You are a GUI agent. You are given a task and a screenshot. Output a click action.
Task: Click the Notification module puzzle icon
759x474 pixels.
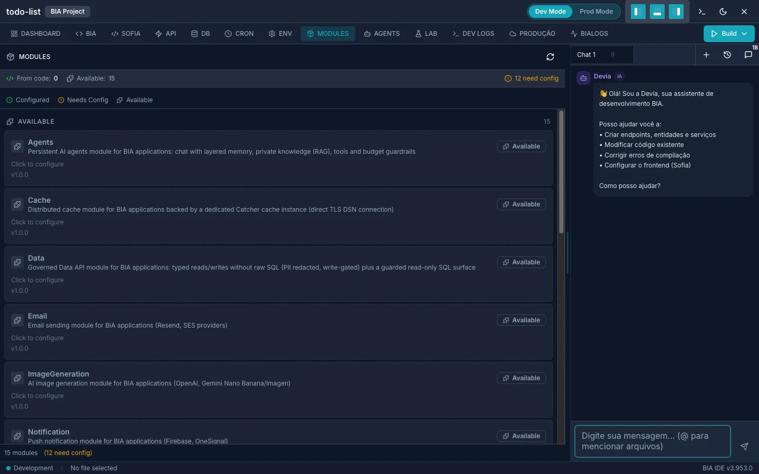point(17,436)
